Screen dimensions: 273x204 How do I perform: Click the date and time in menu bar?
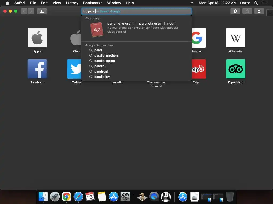click(218, 3)
